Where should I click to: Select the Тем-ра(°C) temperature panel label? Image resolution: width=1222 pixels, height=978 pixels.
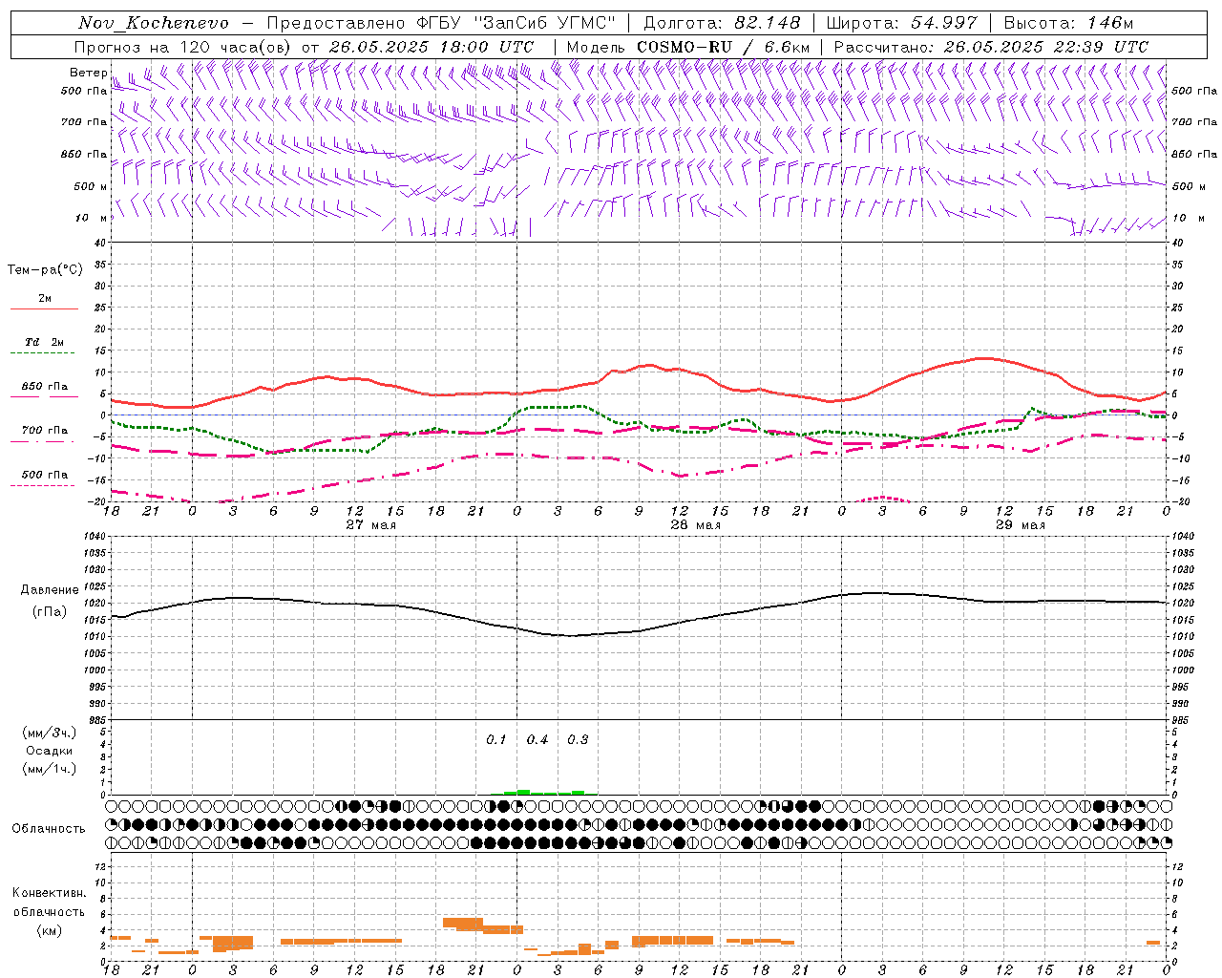[45, 270]
